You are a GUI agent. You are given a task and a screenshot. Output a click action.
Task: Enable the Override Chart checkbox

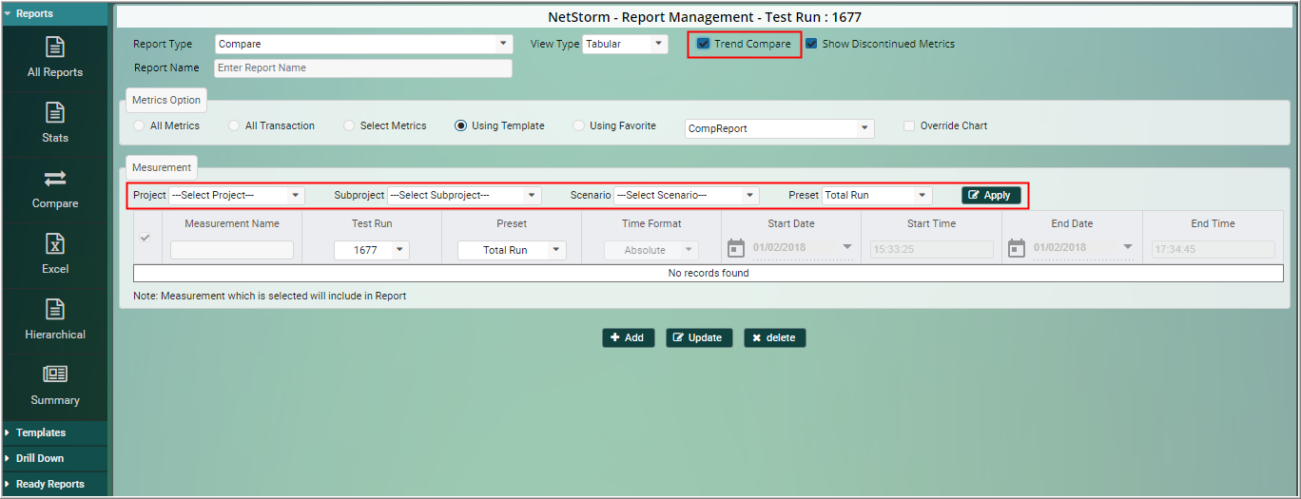pyautogui.click(x=909, y=125)
